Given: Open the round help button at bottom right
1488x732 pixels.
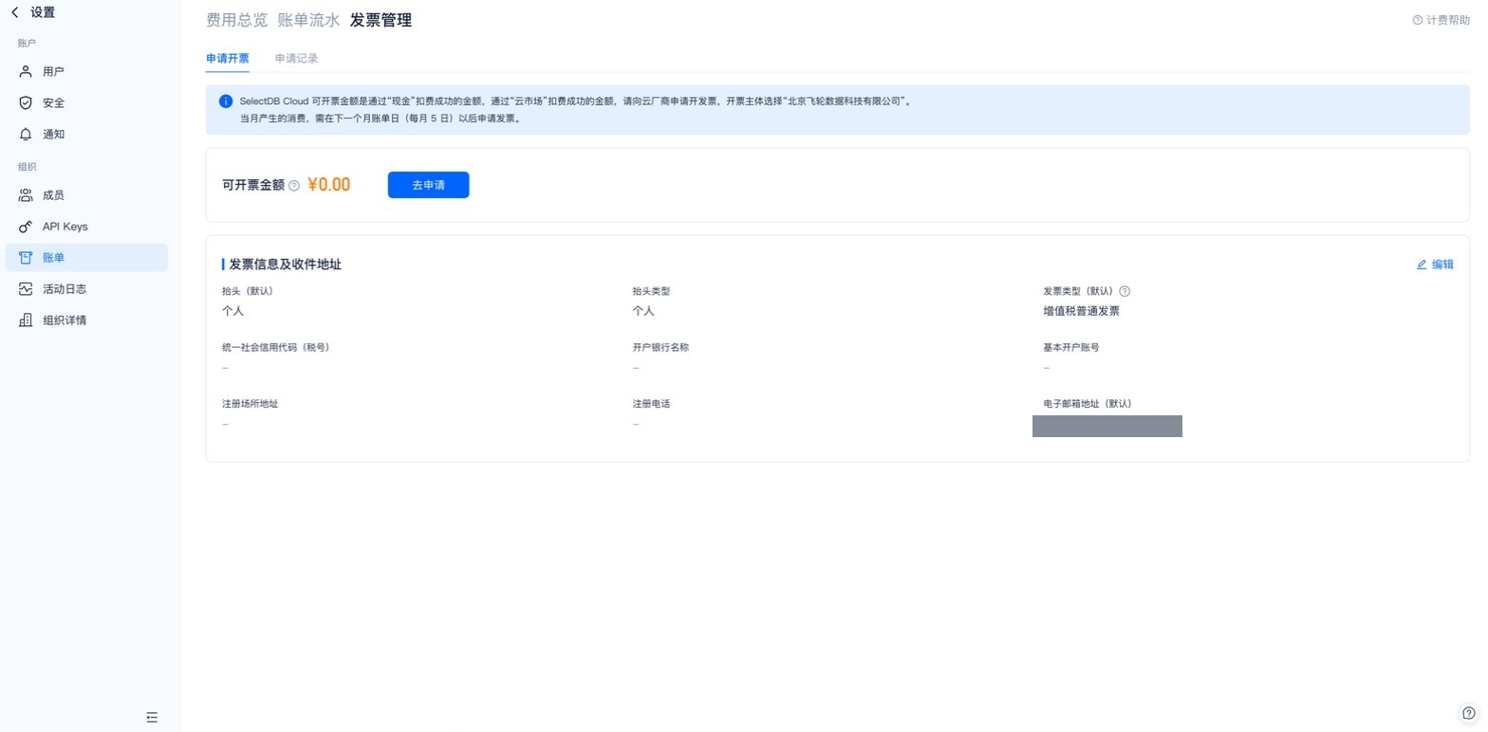Looking at the screenshot, I should pyautogui.click(x=1469, y=714).
